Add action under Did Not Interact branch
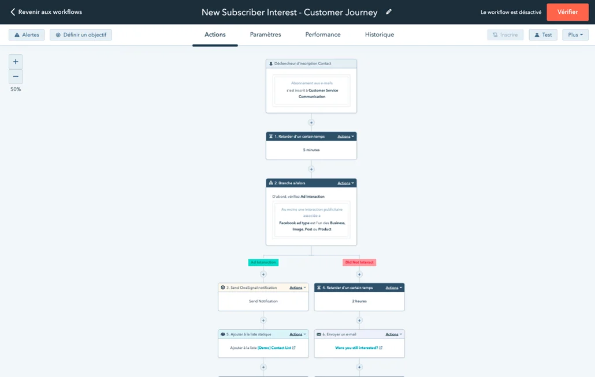Viewport: 595px width, 377px height. 359,274
